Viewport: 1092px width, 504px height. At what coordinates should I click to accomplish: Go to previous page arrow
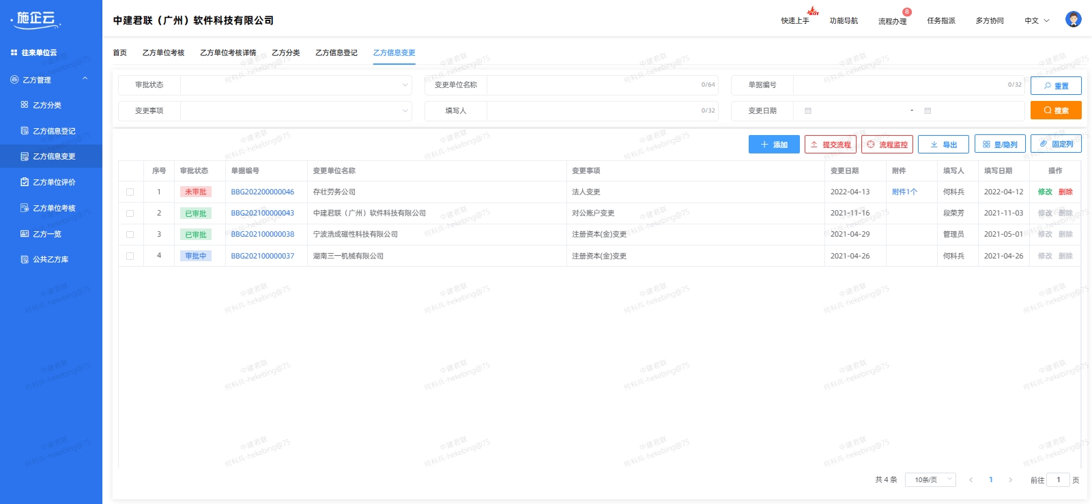971,480
